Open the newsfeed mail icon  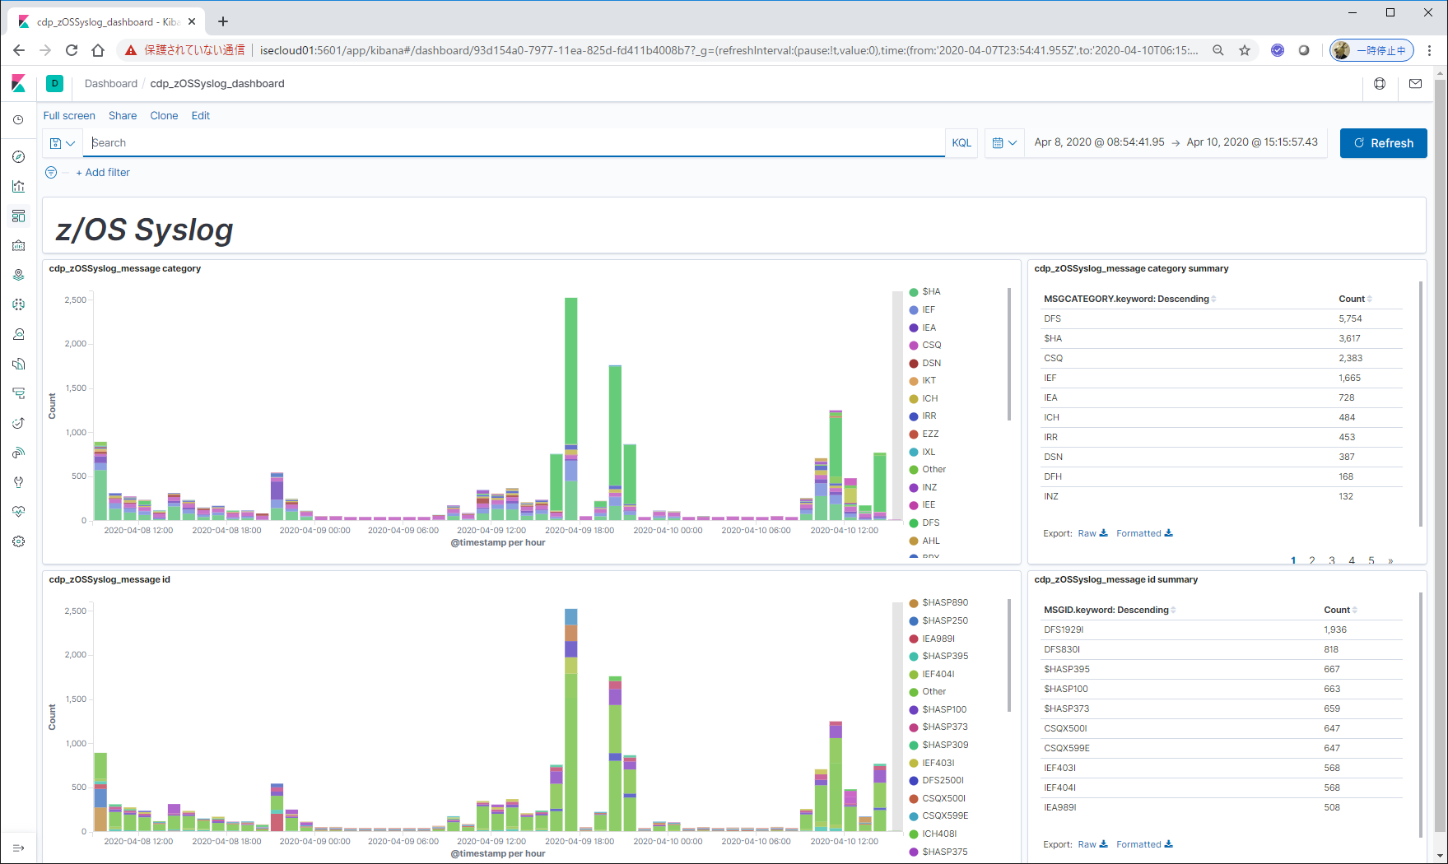(1415, 83)
